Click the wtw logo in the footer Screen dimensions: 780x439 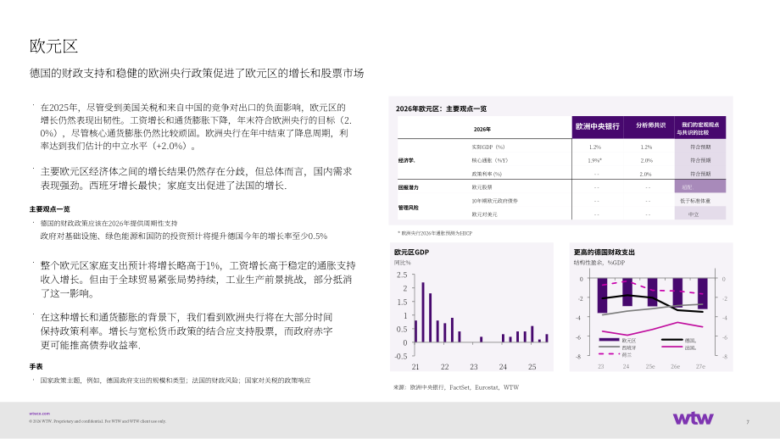693,418
